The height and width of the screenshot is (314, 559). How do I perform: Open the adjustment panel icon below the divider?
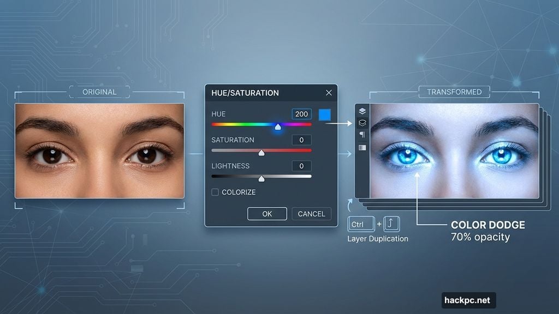point(362,147)
